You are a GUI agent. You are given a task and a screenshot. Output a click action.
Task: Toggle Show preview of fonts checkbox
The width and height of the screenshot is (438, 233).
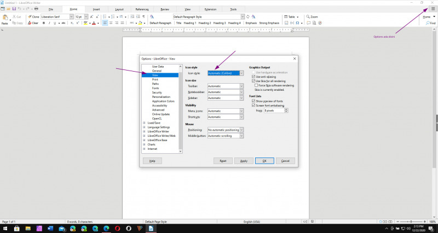(253, 101)
